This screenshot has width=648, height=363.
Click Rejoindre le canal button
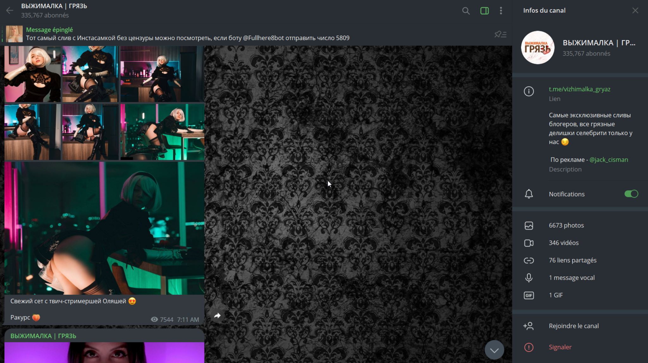click(x=573, y=326)
